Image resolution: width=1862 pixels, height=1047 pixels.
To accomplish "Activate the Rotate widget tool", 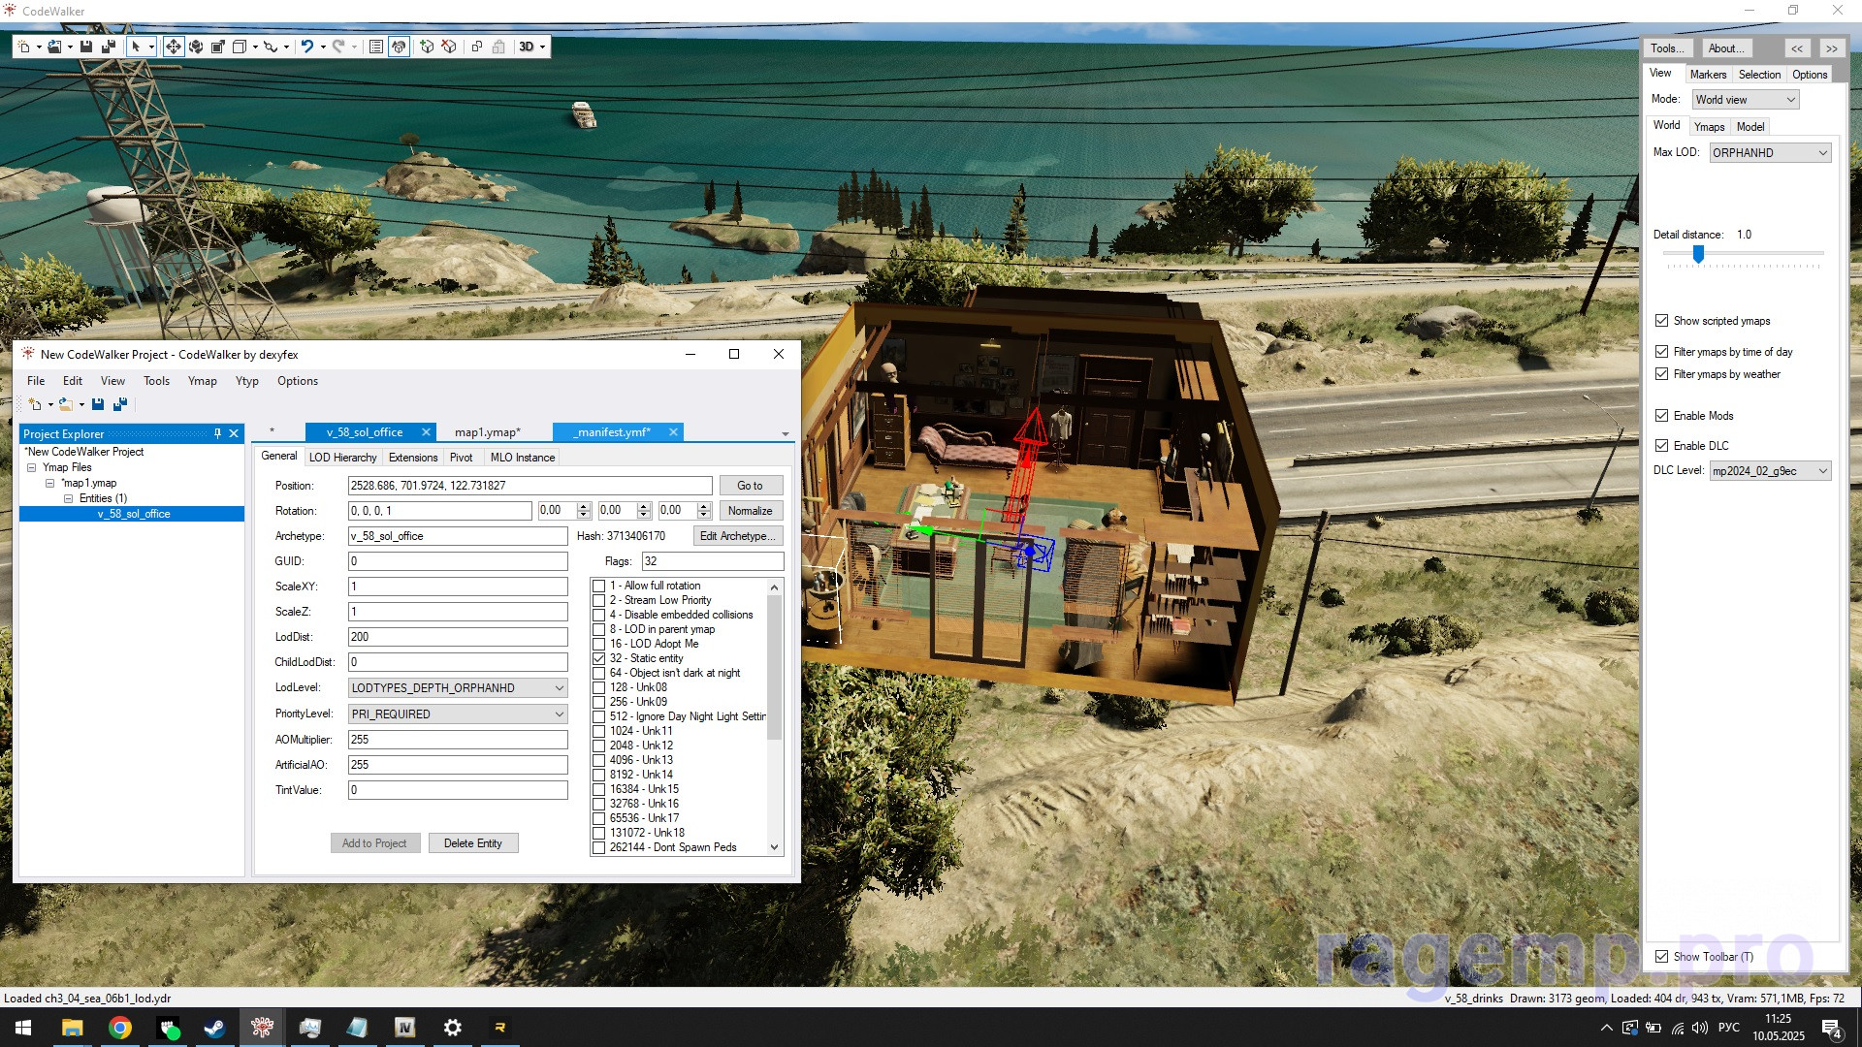I will coord(196,47).
